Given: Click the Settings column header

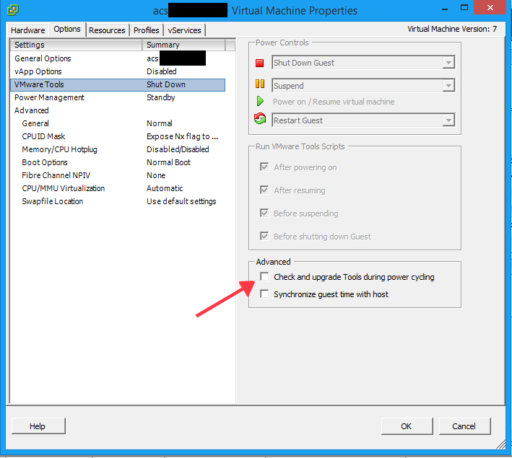Looking at the screenshot, I should (77, 45).
